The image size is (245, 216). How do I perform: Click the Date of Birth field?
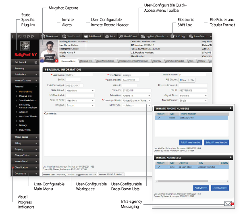[131, 80]
